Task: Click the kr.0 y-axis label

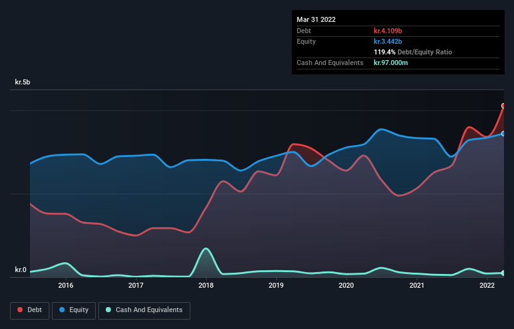Action: coord(21,270)
